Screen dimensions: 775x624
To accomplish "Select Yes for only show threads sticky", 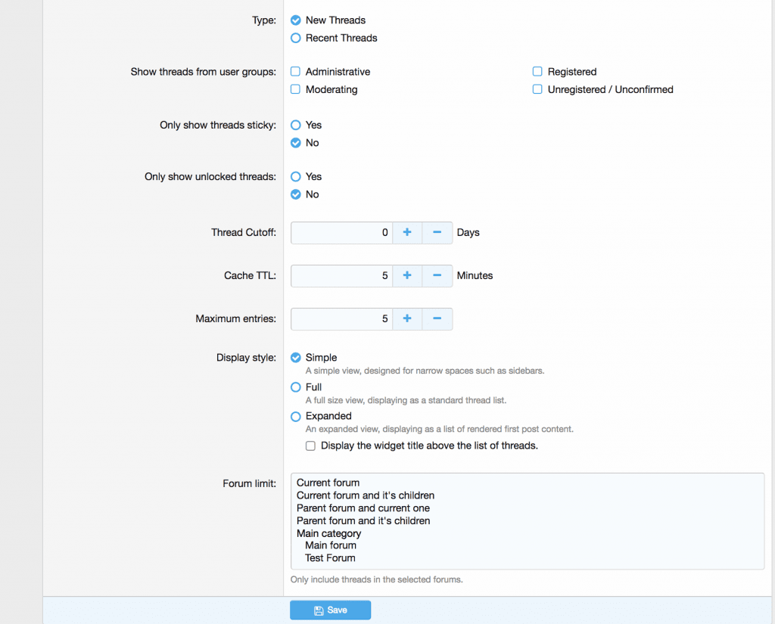I will pyautogui.click(x=296, y=125).
